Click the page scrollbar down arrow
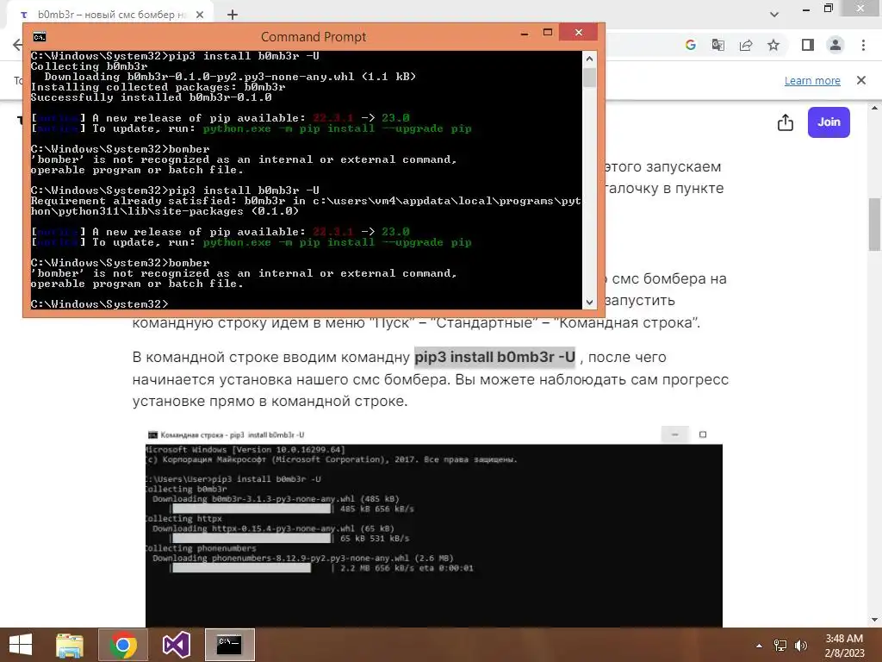 (875, 620)
